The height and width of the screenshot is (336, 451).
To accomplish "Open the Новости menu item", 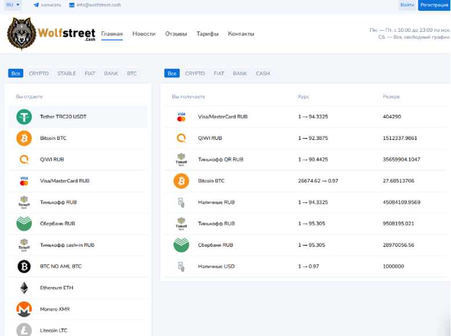I will coord(144,34).
